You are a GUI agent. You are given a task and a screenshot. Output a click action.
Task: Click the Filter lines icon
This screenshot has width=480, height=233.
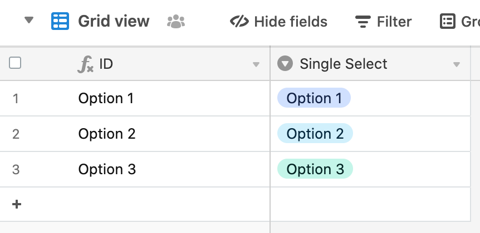(363, 22)
